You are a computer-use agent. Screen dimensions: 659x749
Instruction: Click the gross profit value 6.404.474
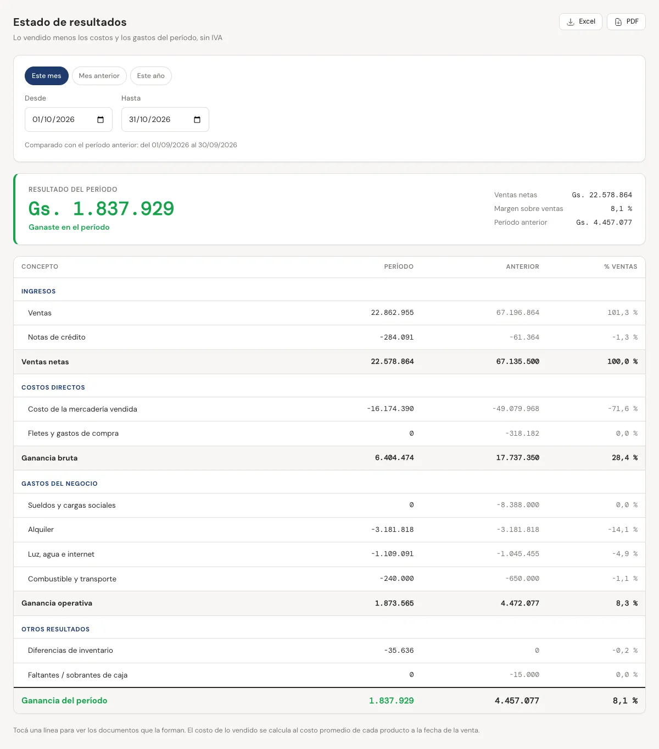394,458
